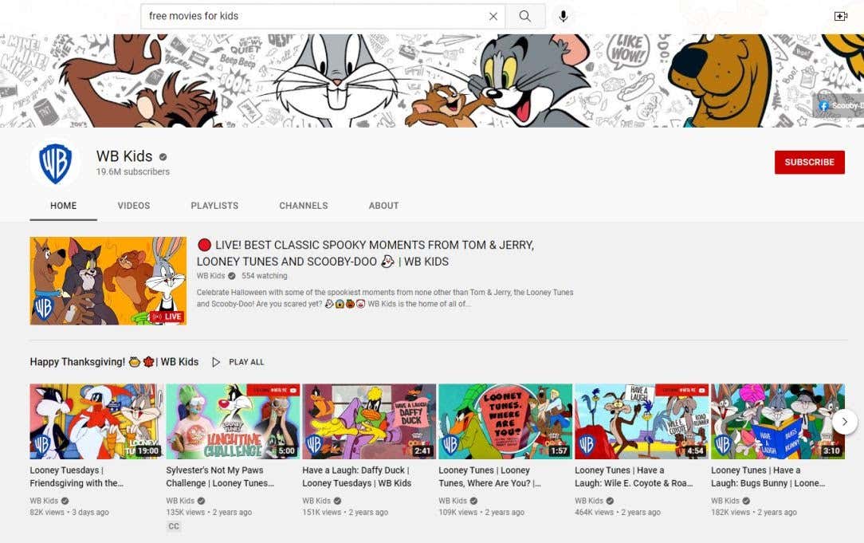Go to the Channels tab
The width and height of the screenshot is (864, 543).
(x=303, y=206)
